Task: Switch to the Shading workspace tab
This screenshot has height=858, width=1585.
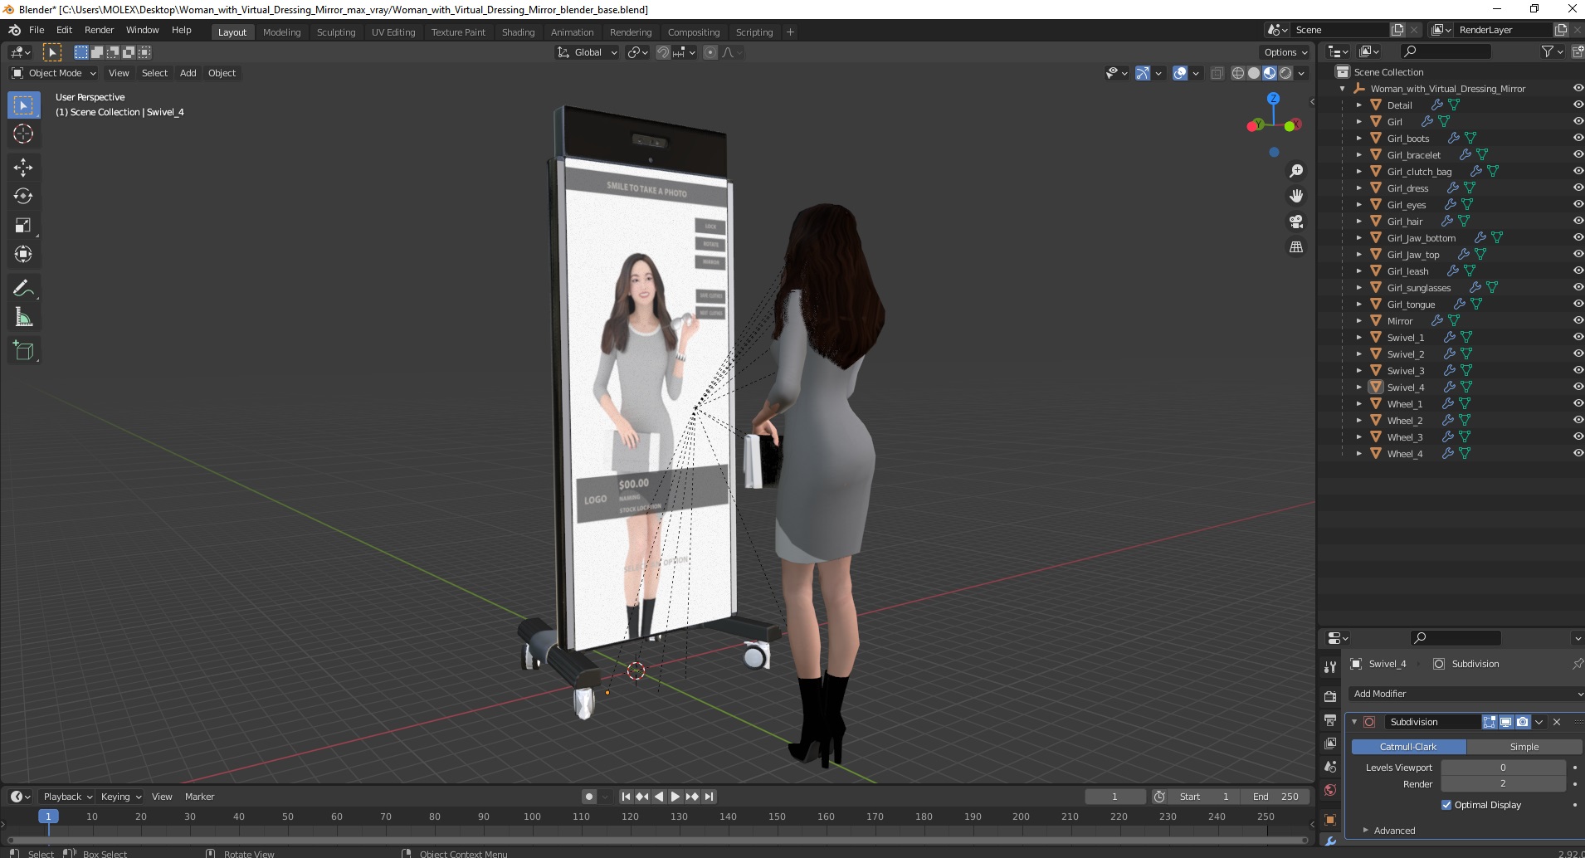Action: [518, 32]
